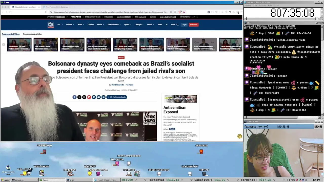
Task: Click the browser reload icon
Action: [10, 12]
